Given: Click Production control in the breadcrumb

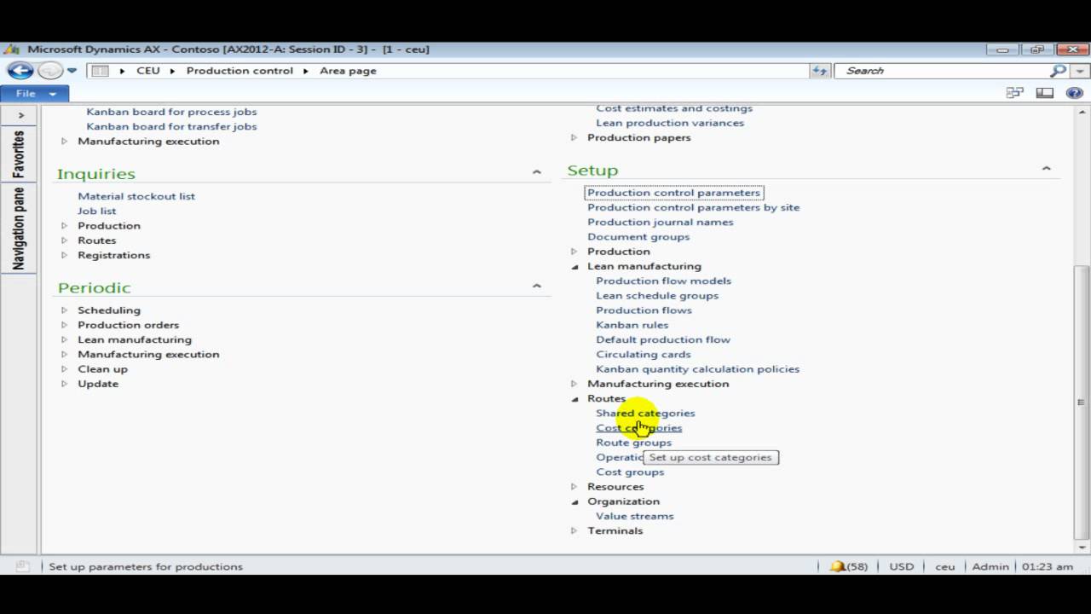Looking at the screenshot, I should 240,71.
